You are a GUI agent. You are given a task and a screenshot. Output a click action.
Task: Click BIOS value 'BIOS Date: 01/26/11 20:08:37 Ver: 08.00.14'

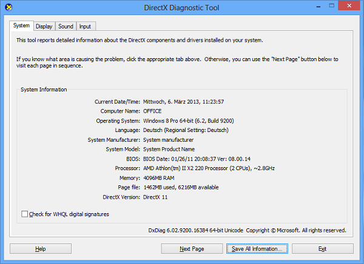tap(197, 159)
